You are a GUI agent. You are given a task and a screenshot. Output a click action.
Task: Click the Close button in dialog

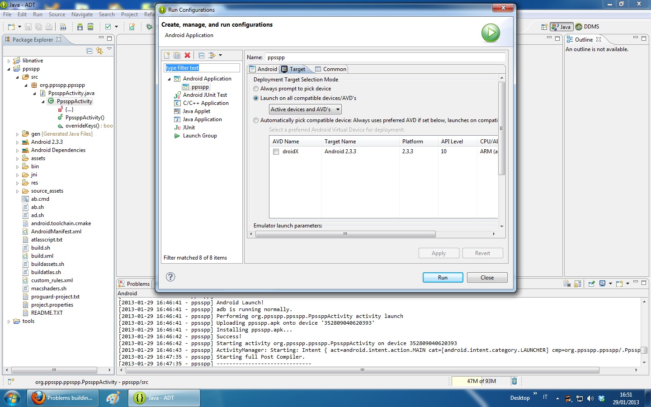coord(487,278)
